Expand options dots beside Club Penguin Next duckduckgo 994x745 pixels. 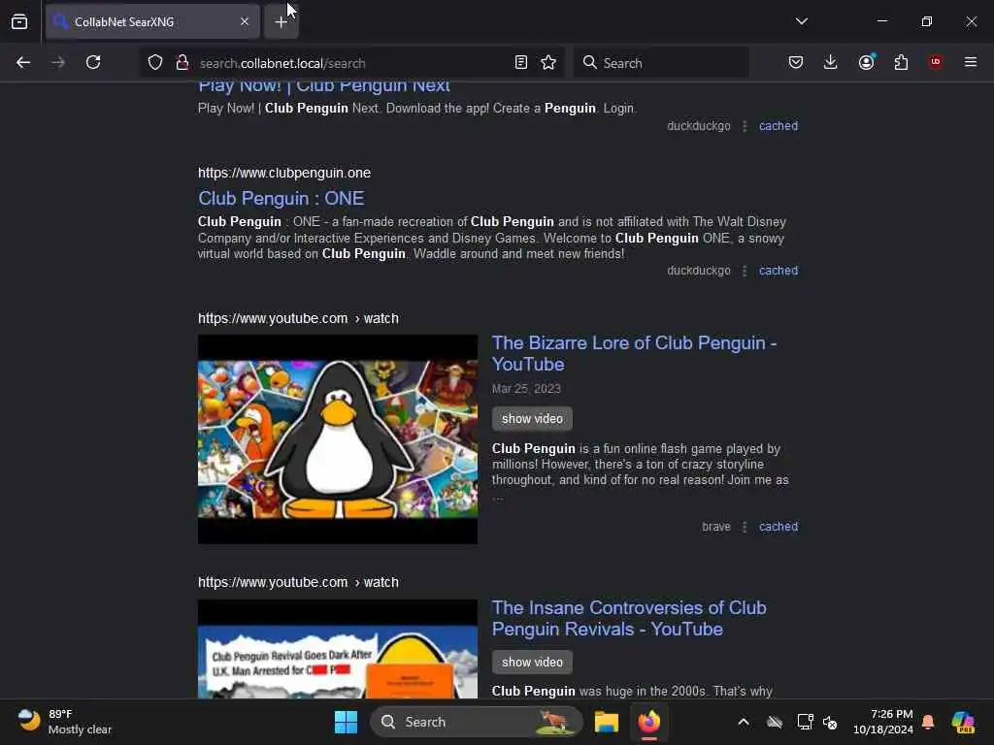coord(745,126)
